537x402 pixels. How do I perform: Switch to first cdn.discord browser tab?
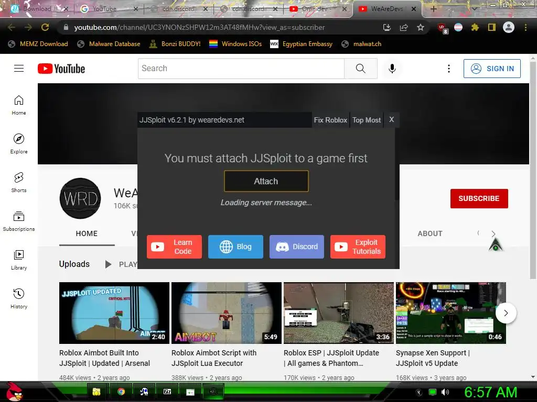(x=178, y=9)
